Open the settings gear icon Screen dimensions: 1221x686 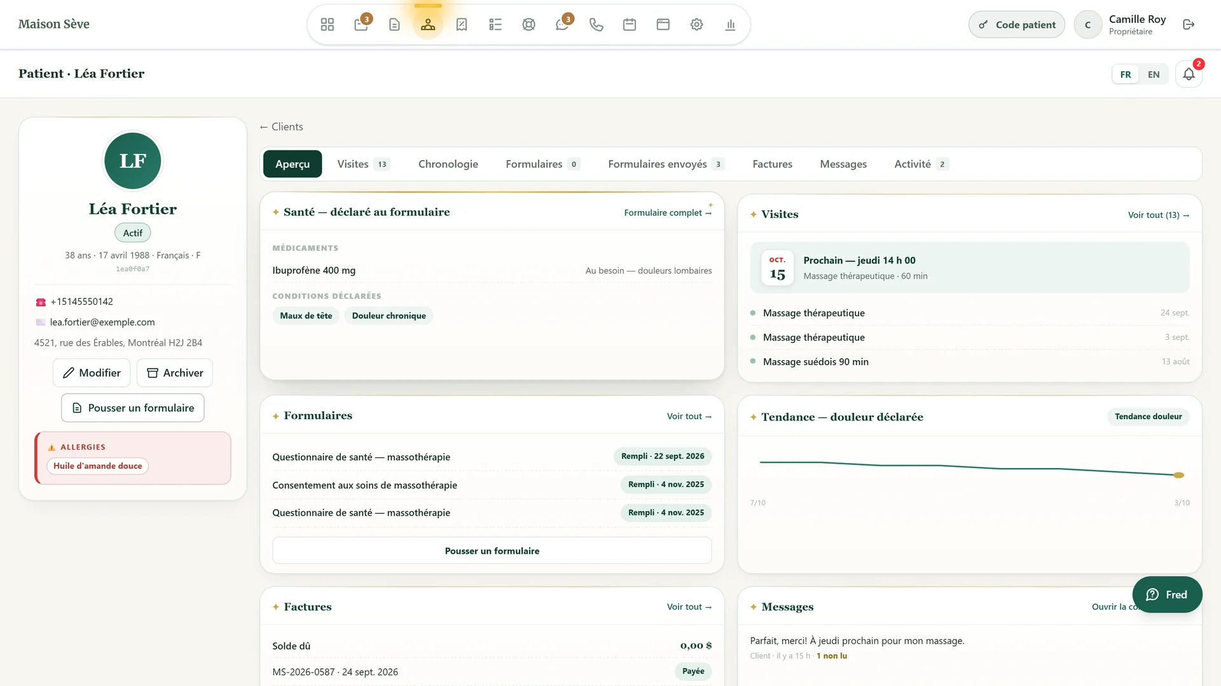click(x=697, y=25)
